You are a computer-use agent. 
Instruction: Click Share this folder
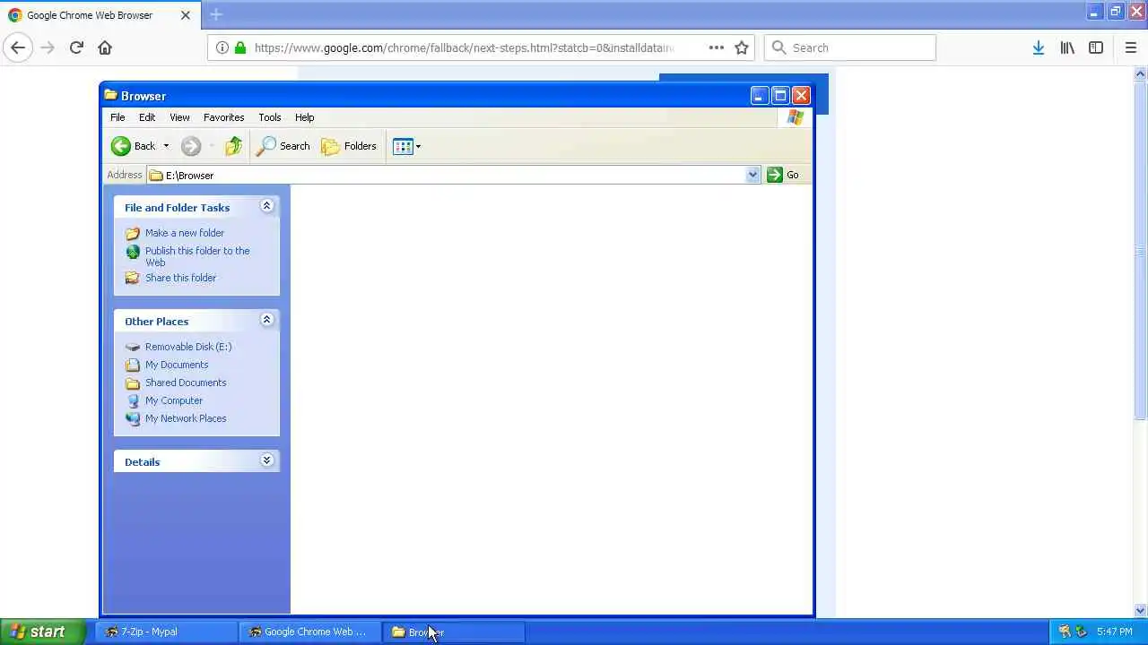tap(180, 278)
